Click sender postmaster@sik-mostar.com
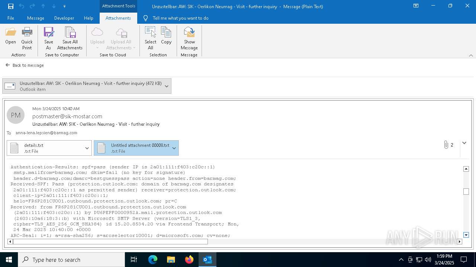The width and height of the screenshot is (476, 267). pos(67,116)
